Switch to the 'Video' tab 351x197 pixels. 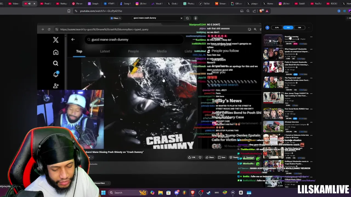(x=13, y=4)
